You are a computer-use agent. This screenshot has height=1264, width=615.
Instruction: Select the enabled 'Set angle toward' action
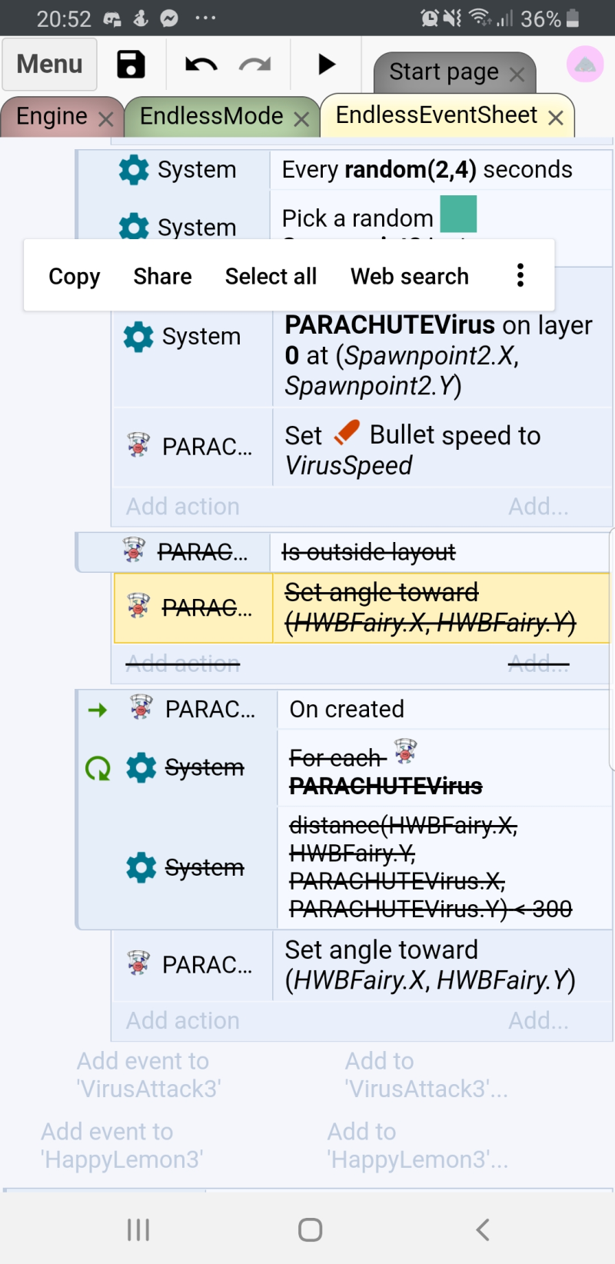tap(430, 965)
